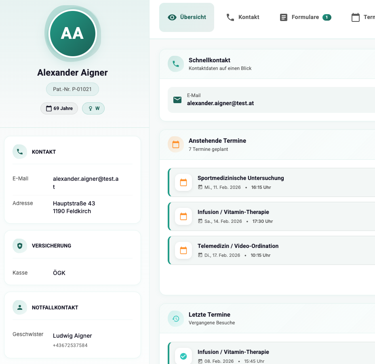Switch to the Kontakt tab

click(243, 17)
